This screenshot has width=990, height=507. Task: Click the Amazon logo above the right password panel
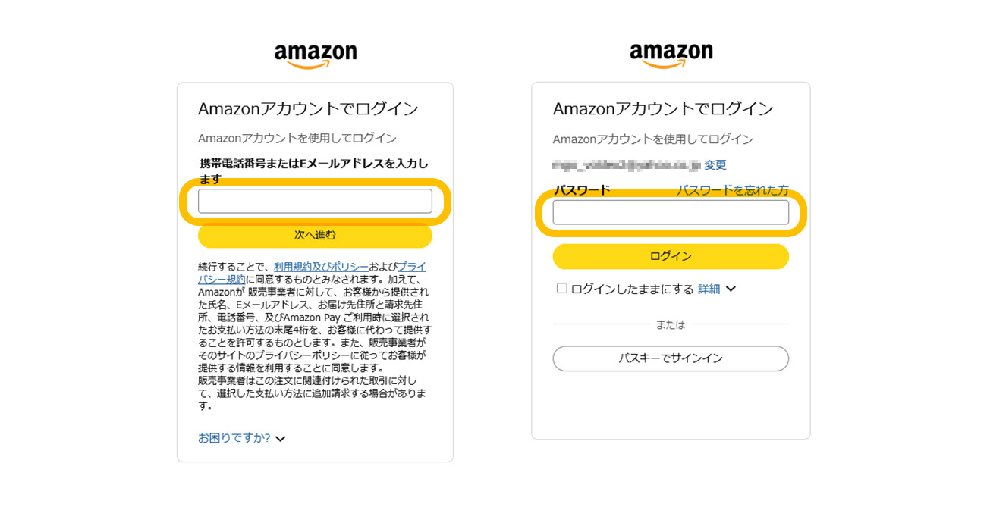click(671, 55)
